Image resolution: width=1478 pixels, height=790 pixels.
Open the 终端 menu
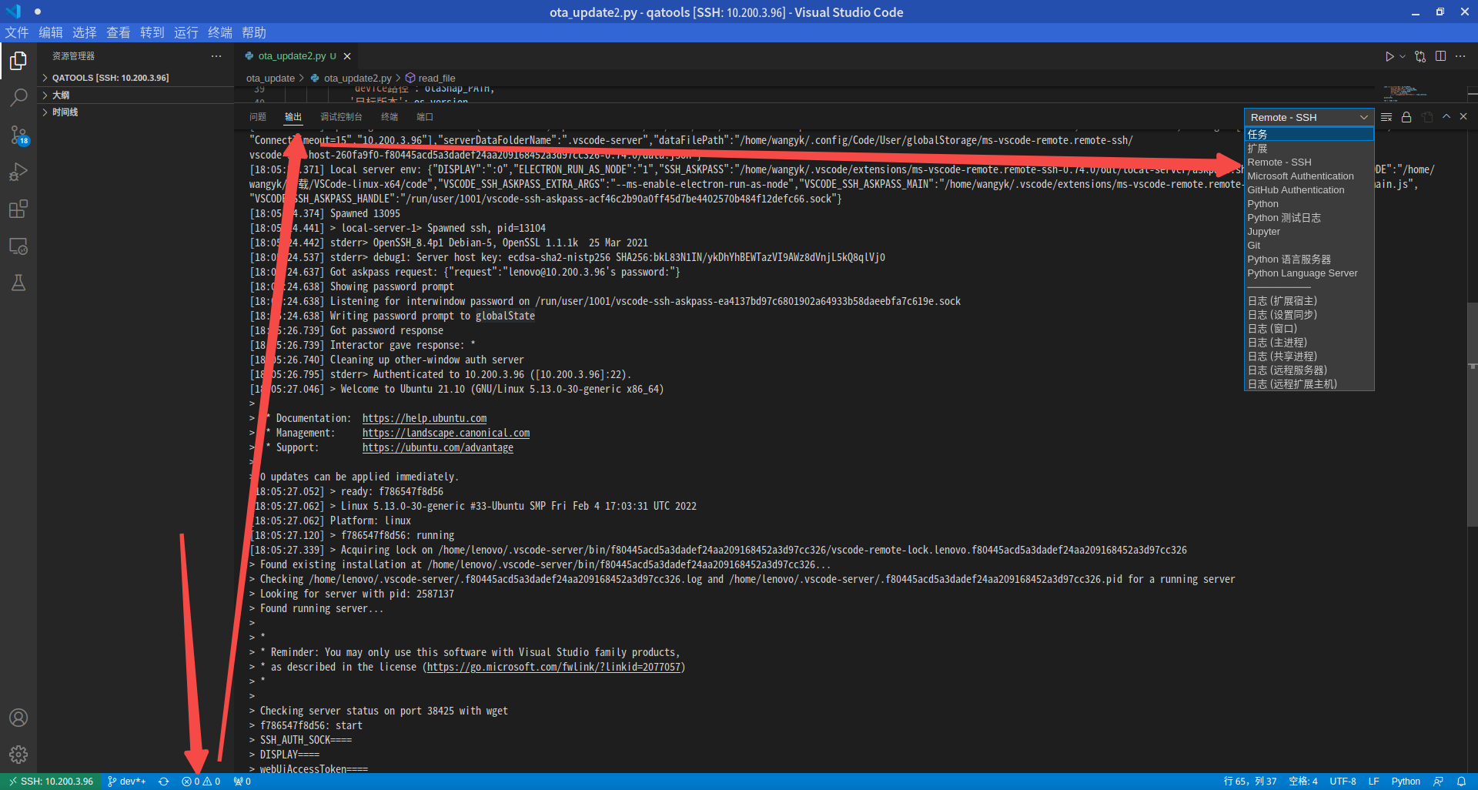click(220, 32)
